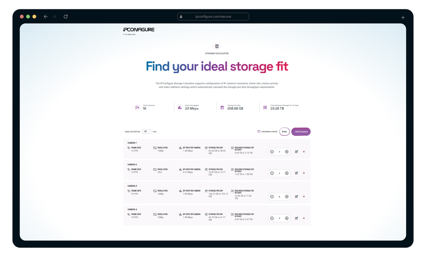Open the edit pencil for Camera 1
426x257 pixels.
coord(297,151)
